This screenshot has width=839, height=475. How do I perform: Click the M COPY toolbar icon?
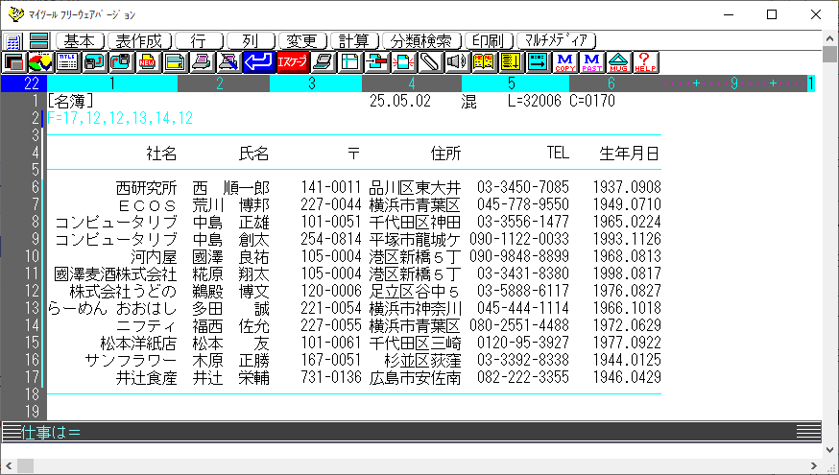tap(565, 63)
